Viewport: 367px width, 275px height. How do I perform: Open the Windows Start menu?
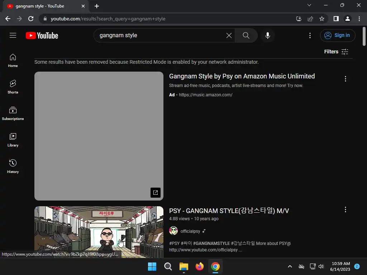coord(152,266)
